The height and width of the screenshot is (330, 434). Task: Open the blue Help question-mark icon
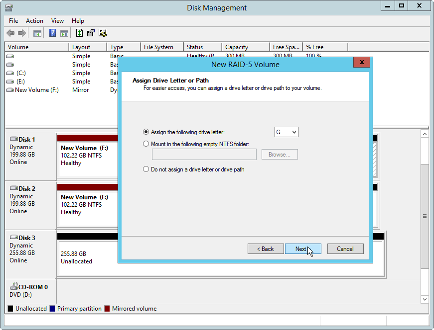52,33
